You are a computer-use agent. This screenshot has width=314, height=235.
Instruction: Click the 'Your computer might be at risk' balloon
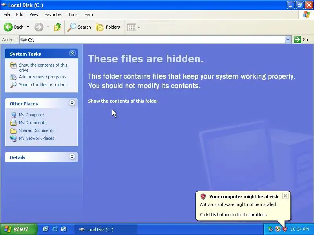point(243,206)
